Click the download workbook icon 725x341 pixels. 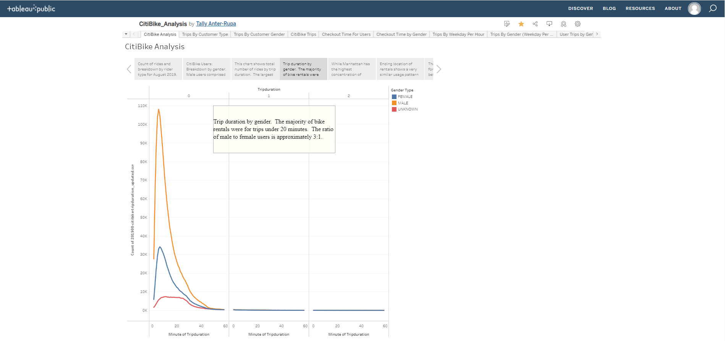click(549, 24)
